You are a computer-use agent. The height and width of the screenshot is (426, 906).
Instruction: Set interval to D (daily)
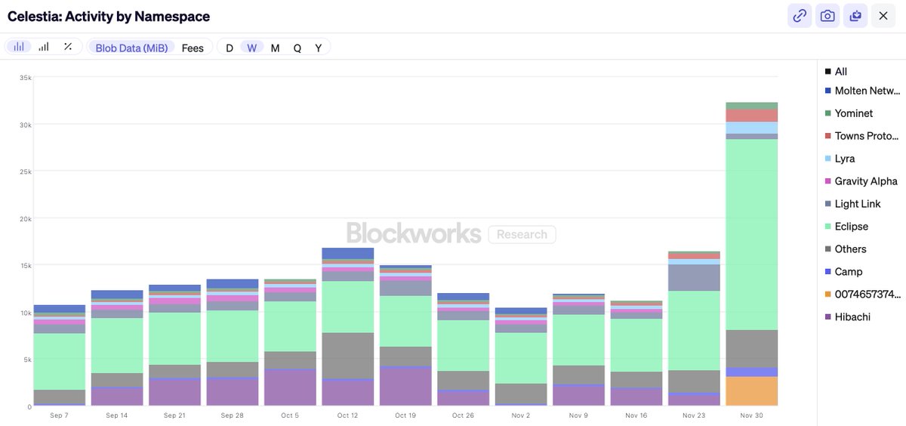(x=230, y=48)
